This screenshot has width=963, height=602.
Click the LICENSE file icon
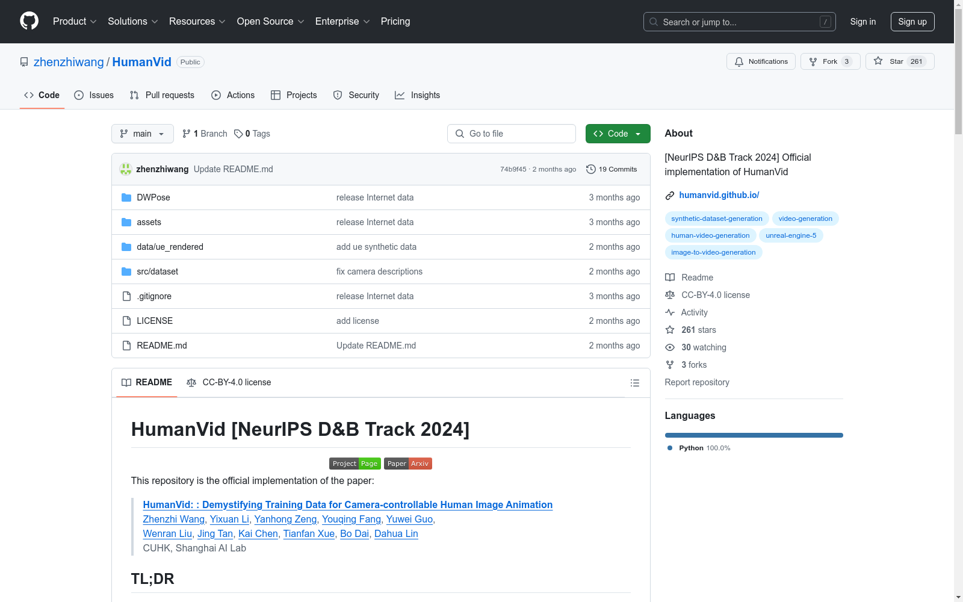tap(126, 321)
